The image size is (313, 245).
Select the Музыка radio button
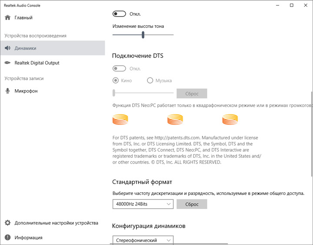point(150,81)
